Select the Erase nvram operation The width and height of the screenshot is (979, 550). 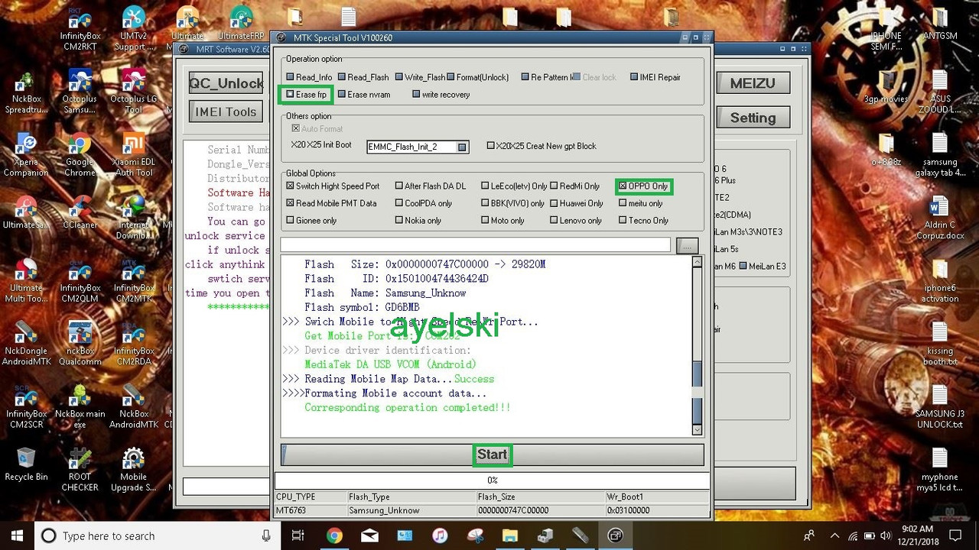point(364,95)
